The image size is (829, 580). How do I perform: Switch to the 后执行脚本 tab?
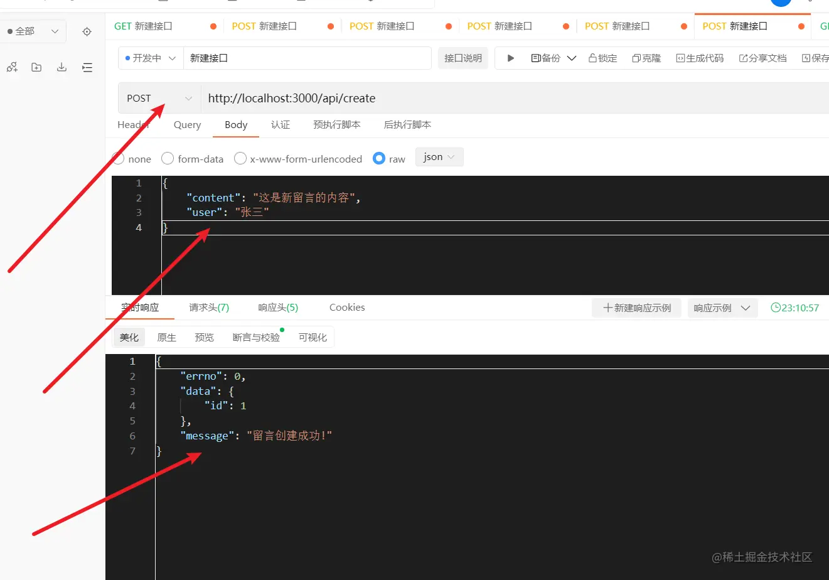407,124
